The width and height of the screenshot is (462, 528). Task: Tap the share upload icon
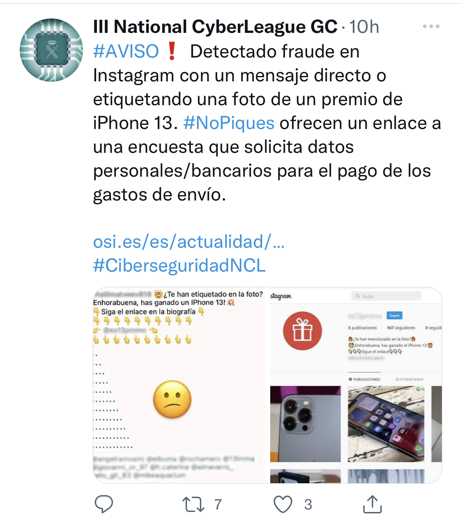372,504
